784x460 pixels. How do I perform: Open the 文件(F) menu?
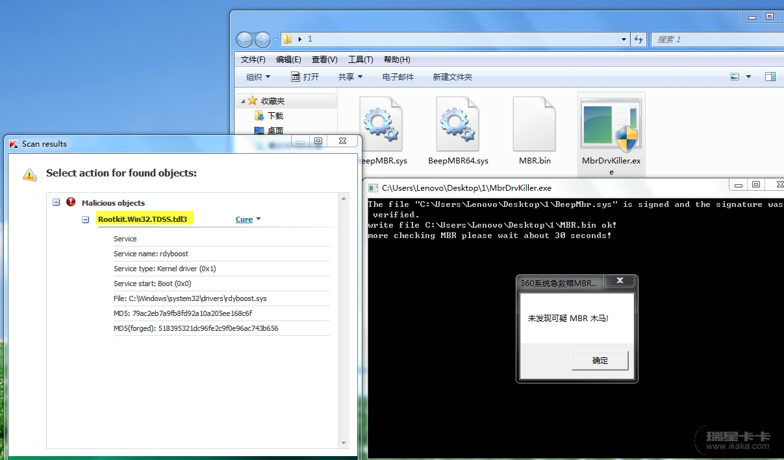pos(253,59)
